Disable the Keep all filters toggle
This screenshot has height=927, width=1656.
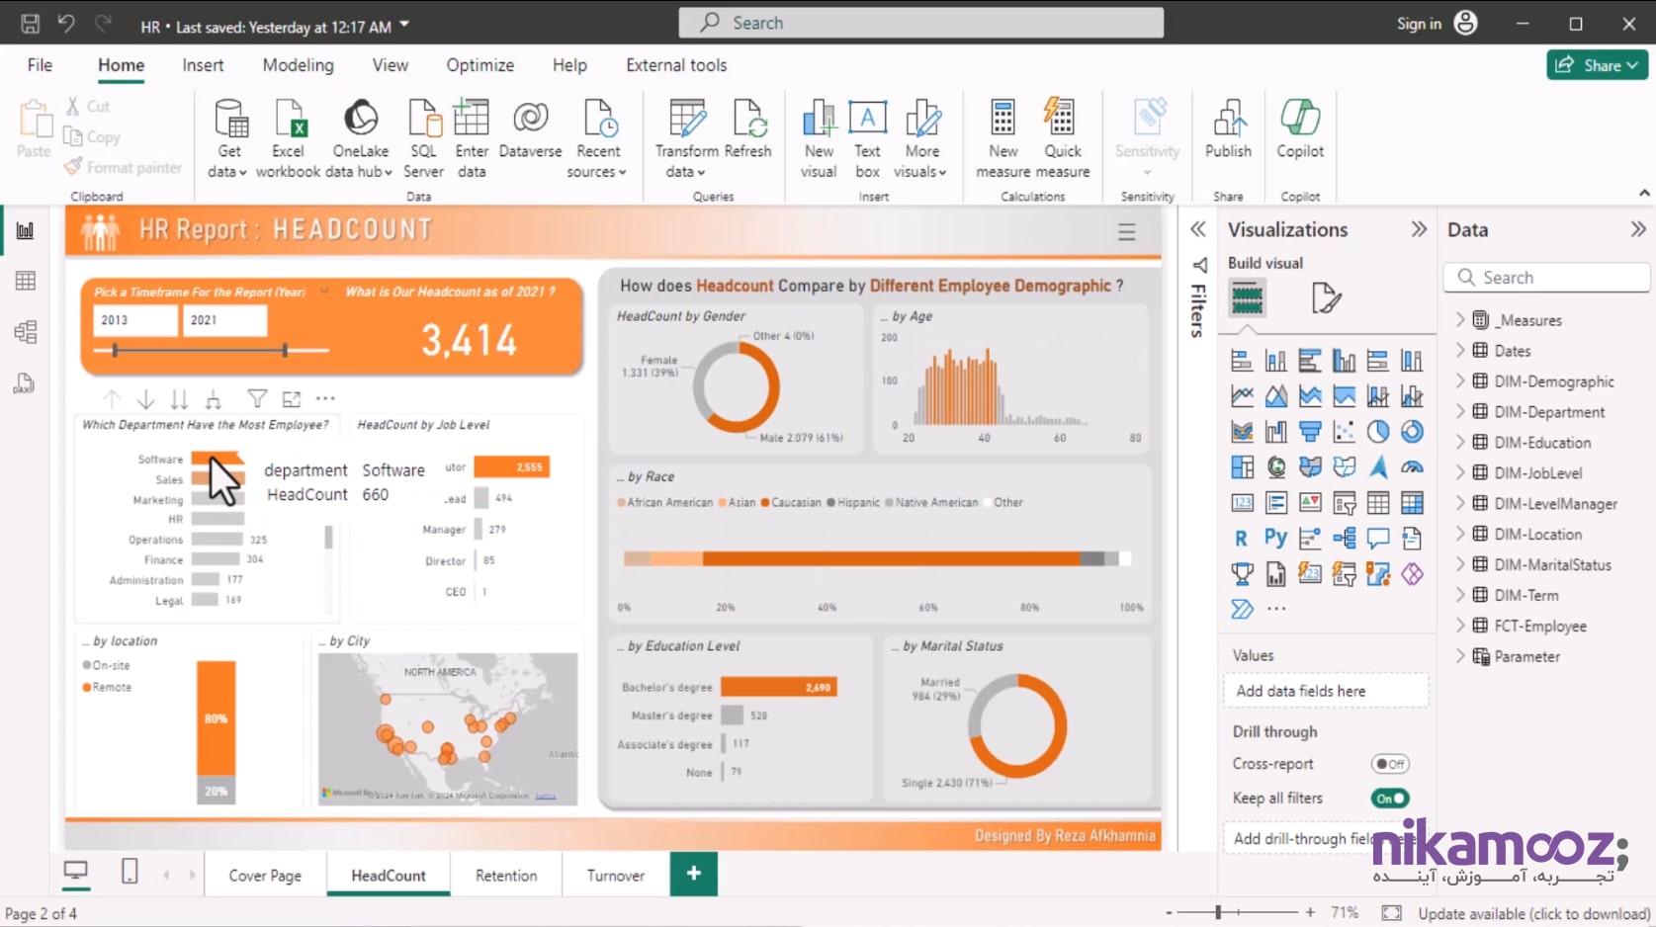click(x=1389, y=799)
